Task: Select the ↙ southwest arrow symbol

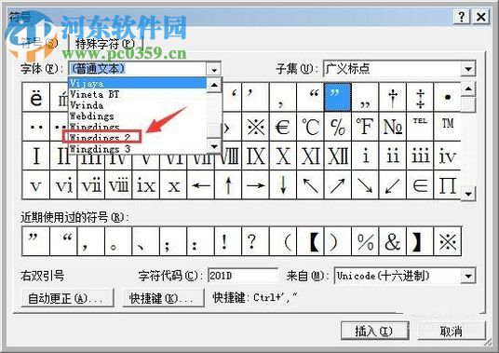Action: point(393,185)
